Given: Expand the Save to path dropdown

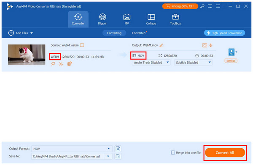Looking at the screenshot, I should coord(108,156).
